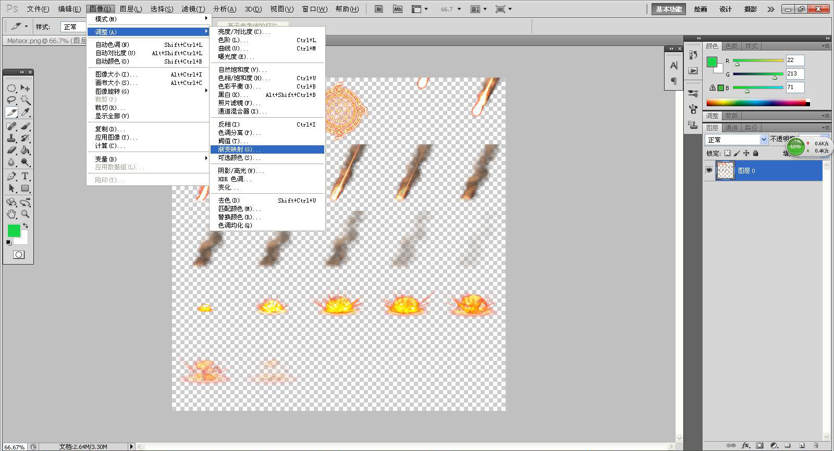The width and height of the screenshot is (834, 451).
Task: Choose the Eyedropper tool
Action: [25, 112]
